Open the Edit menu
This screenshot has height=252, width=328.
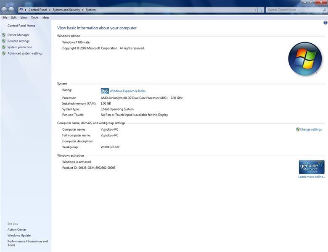(14, 18)
